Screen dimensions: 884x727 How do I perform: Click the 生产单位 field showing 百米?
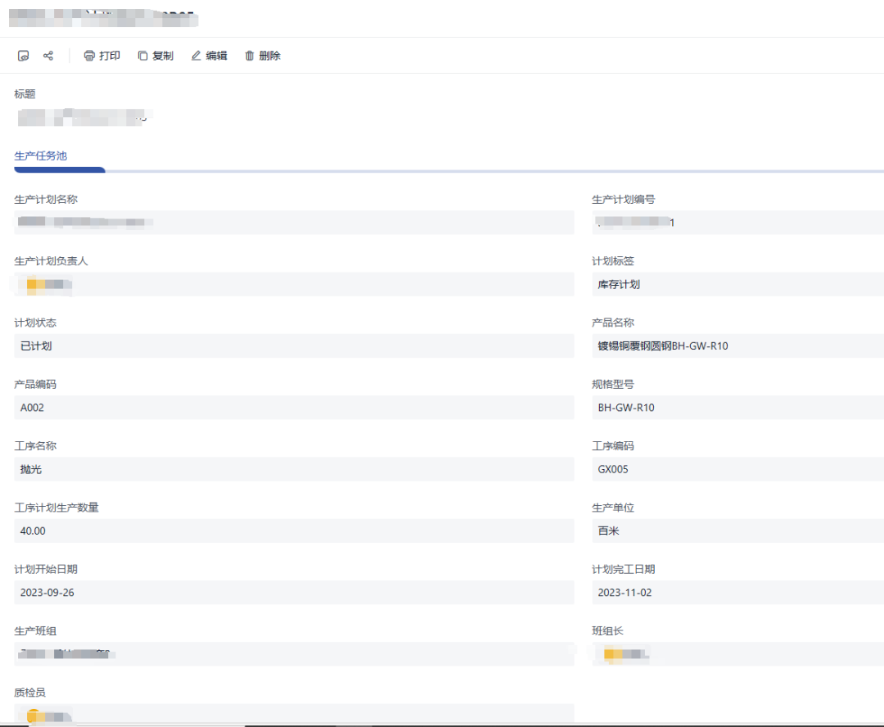pos(737,531)
